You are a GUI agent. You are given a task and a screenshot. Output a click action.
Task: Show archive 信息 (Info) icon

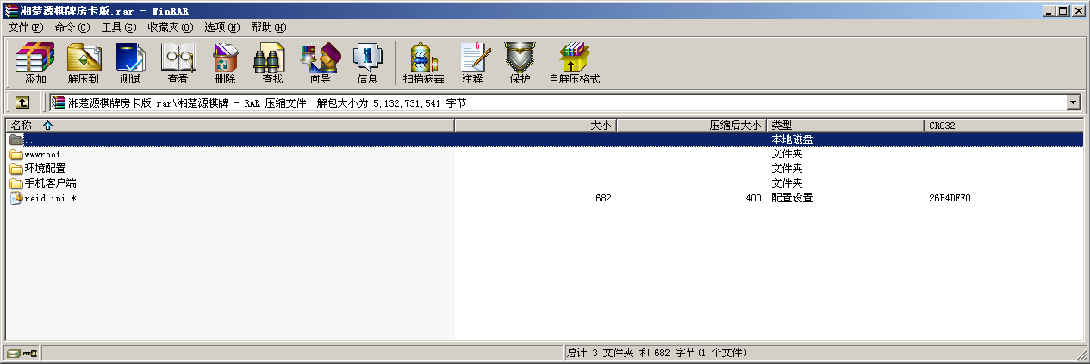(x=367, y=64)
